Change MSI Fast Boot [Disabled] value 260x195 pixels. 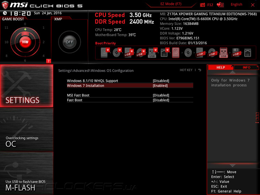click(x=161, y=95)
